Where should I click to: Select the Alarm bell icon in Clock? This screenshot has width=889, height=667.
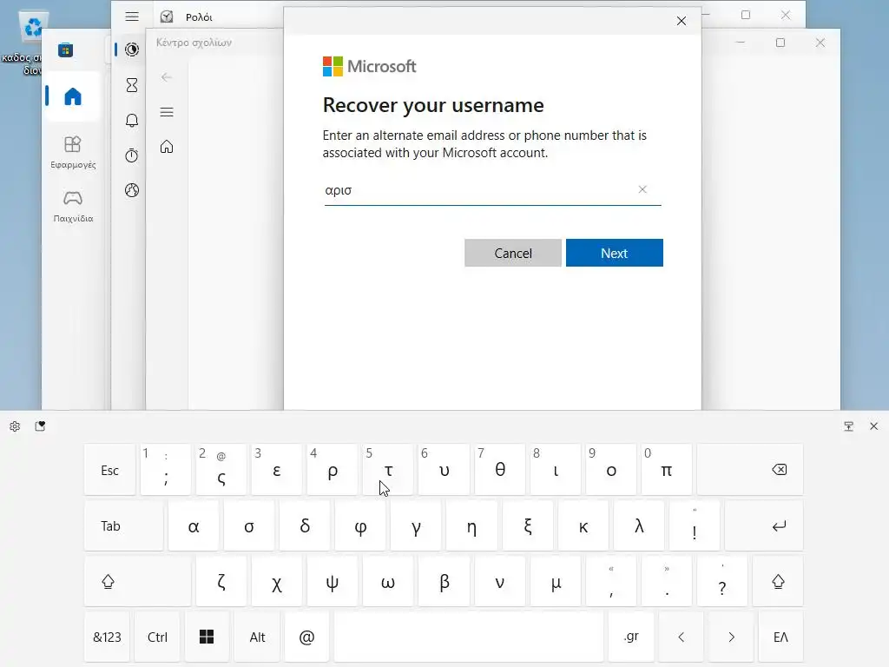[x=132, y=120]
